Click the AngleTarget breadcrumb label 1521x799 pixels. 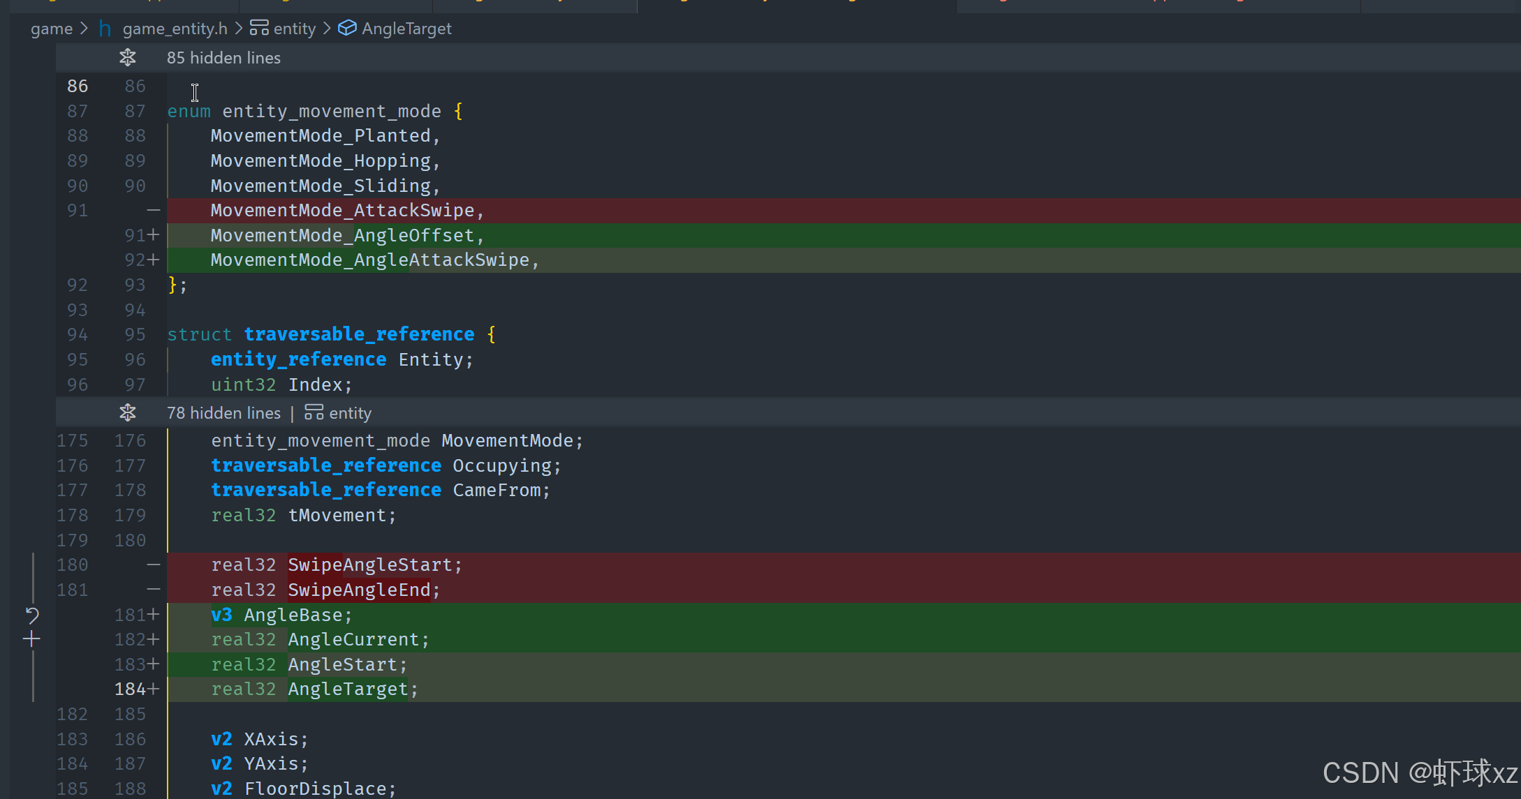(406, 29)
